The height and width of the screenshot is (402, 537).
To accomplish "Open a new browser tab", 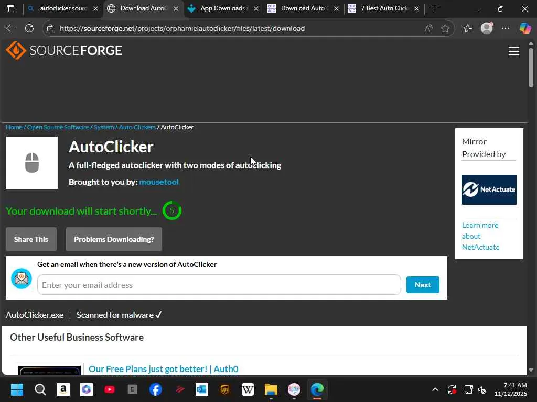I will pyautogui.click(x=434, y=8).
